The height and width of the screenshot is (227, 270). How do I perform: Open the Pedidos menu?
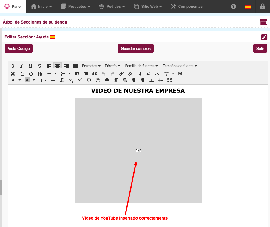112,7
